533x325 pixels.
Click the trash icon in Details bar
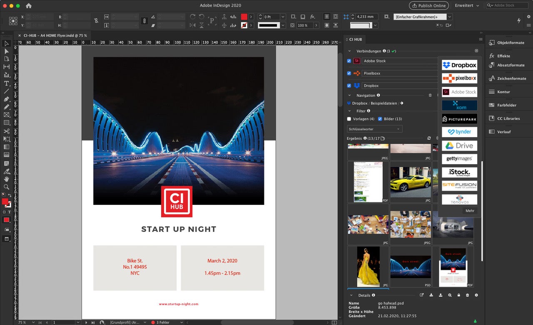tap(467, 295)
